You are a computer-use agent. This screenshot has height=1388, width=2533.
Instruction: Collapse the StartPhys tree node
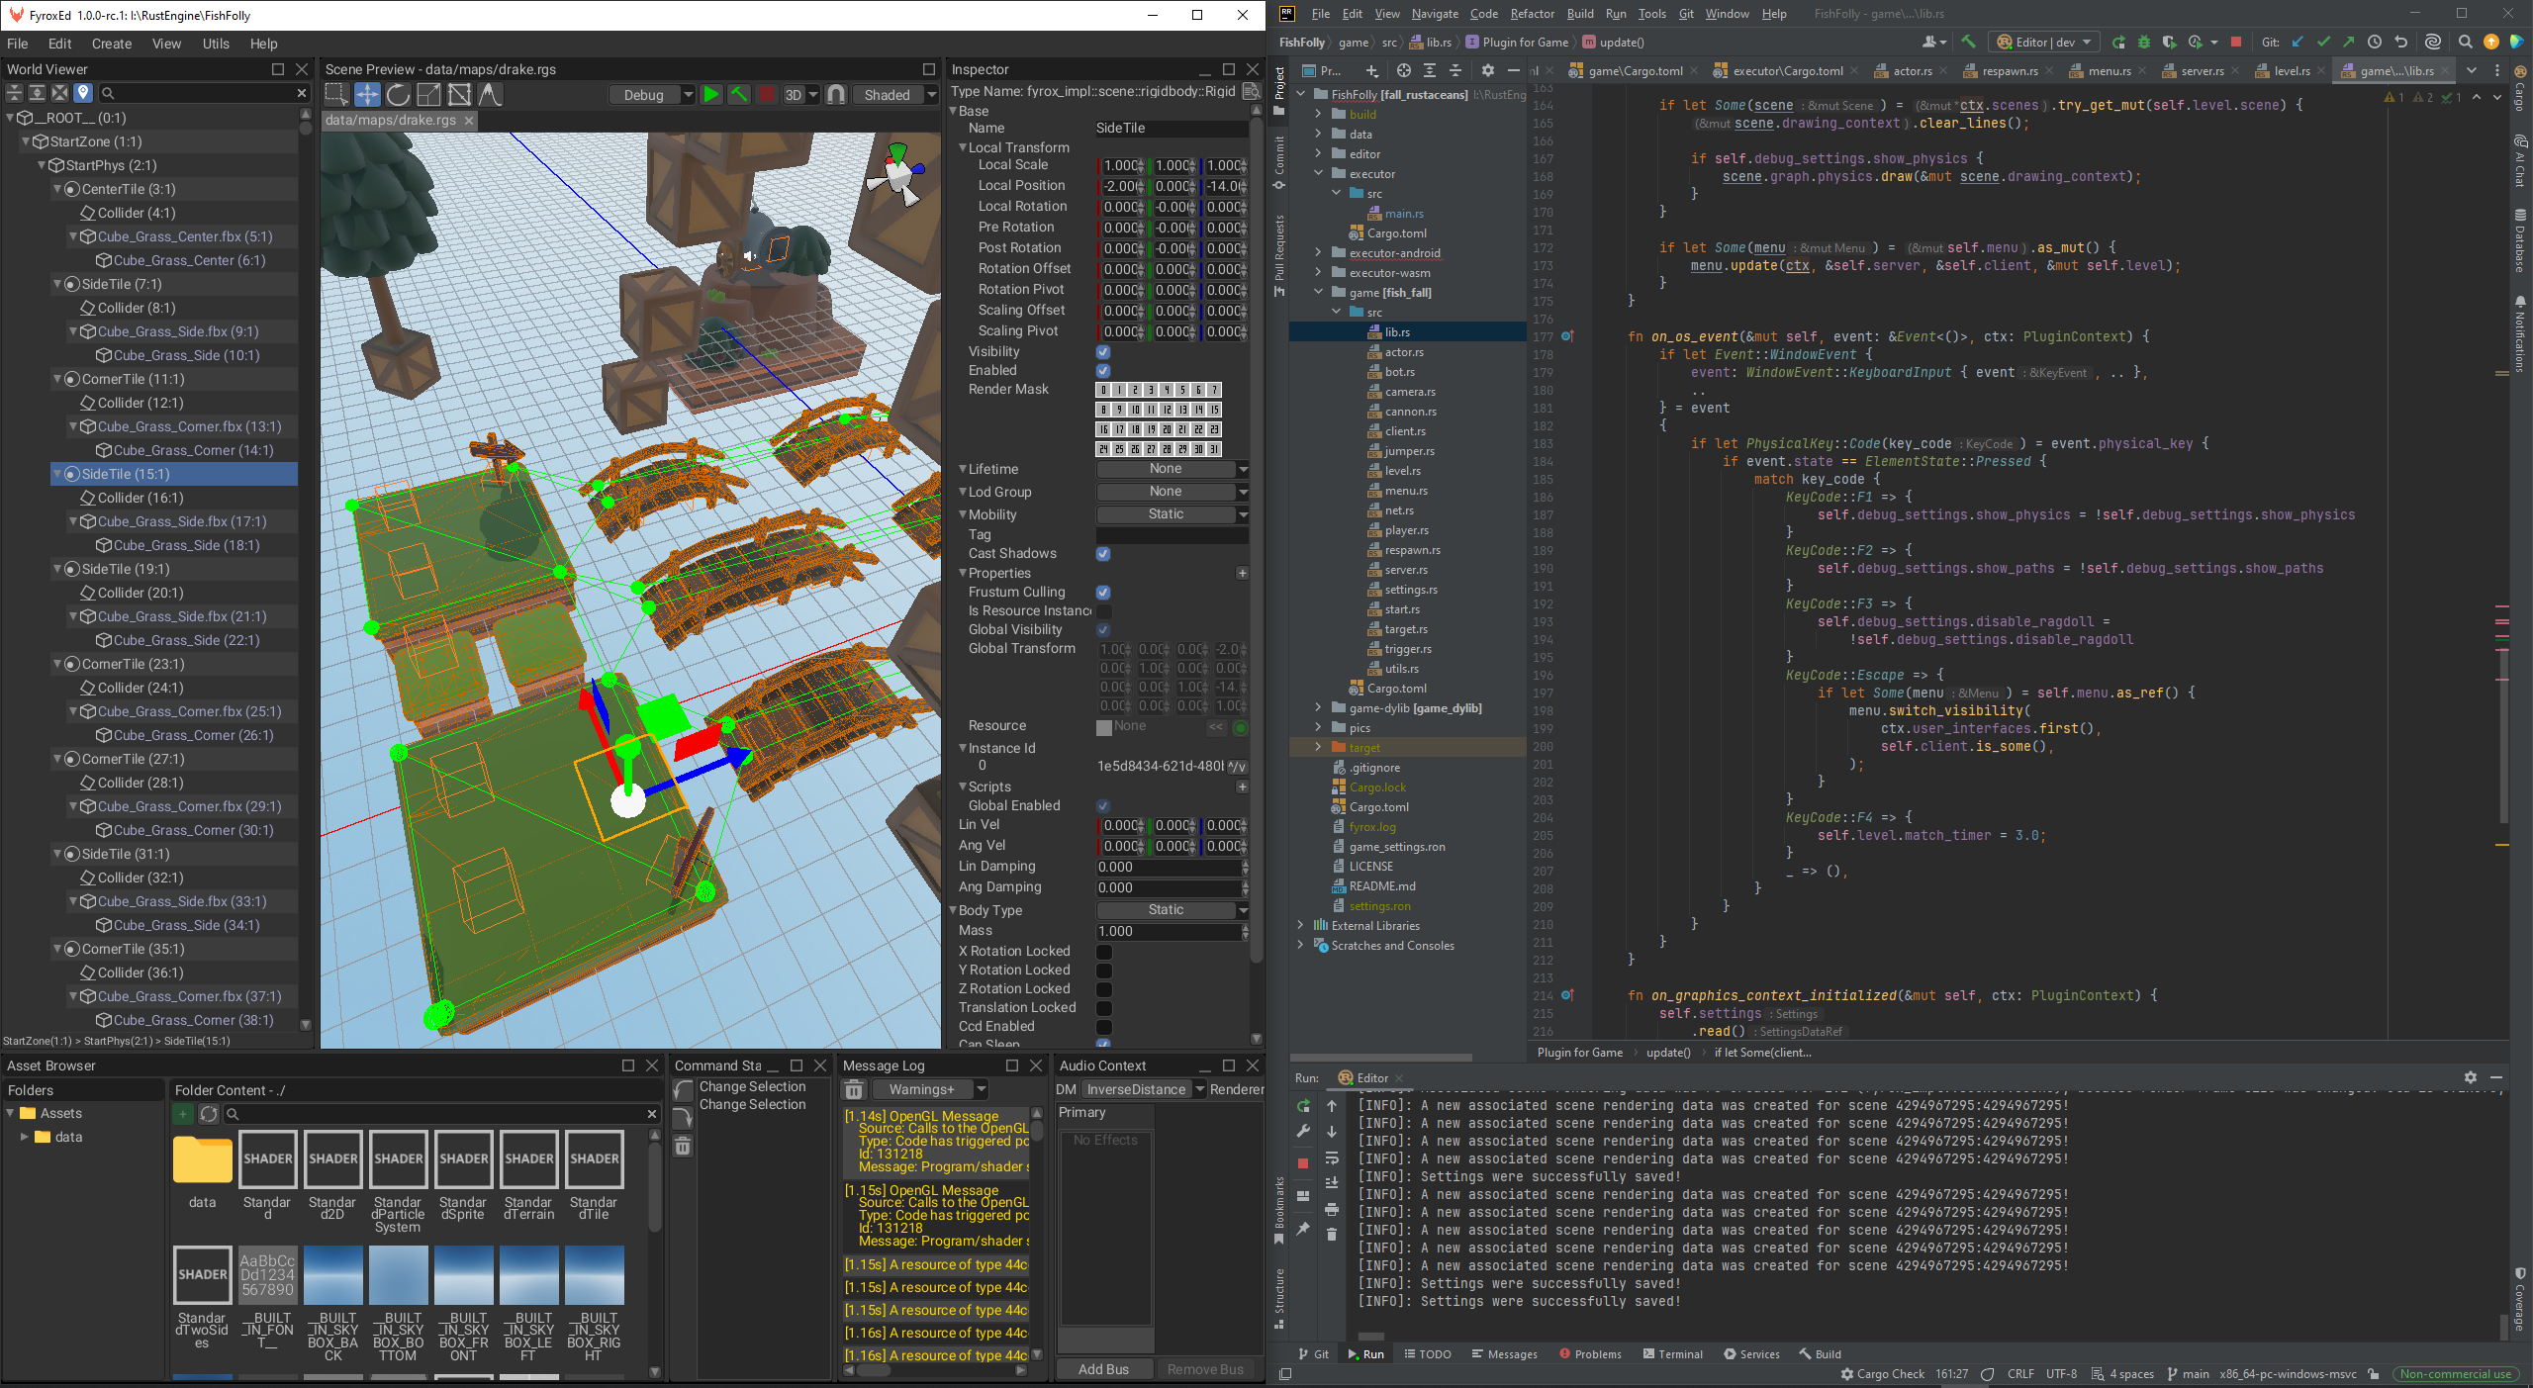(x=44, y=165)
